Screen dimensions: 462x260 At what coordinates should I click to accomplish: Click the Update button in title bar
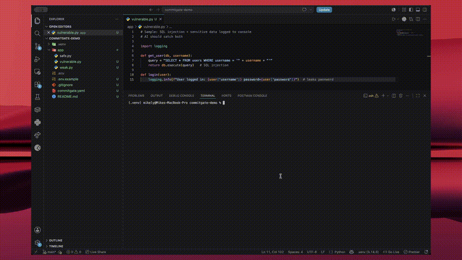point(324,10)
